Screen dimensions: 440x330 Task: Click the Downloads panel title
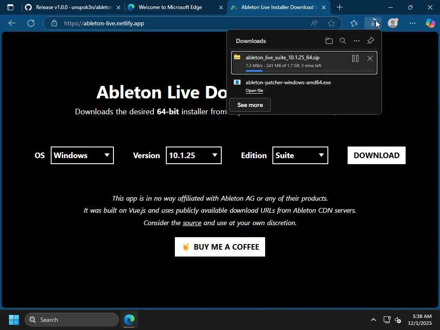click(x=251, y=41)
